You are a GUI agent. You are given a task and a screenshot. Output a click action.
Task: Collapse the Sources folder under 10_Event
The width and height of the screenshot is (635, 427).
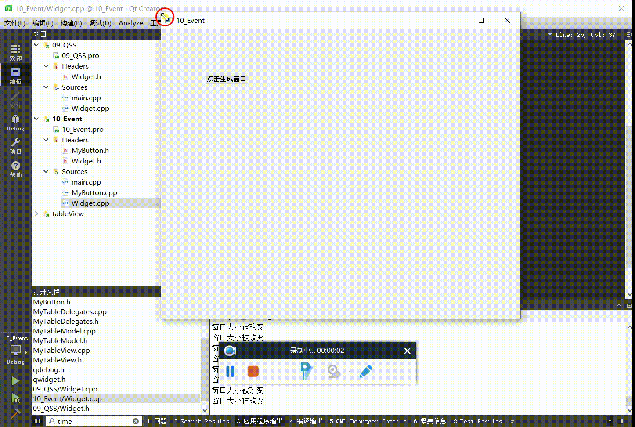tap(46, 171)
